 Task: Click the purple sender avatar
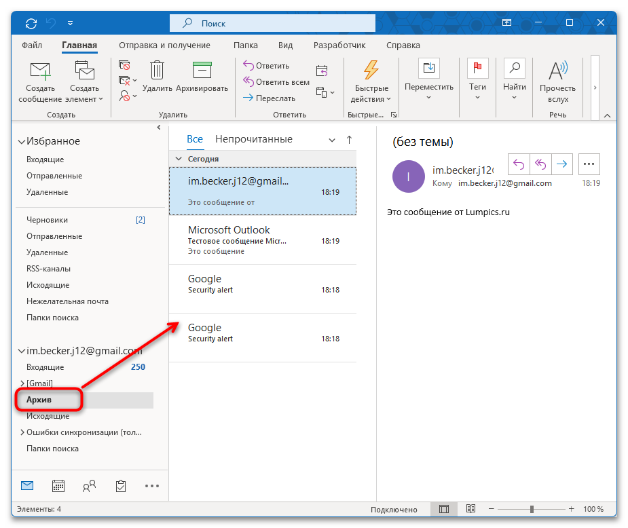point(408,176)
